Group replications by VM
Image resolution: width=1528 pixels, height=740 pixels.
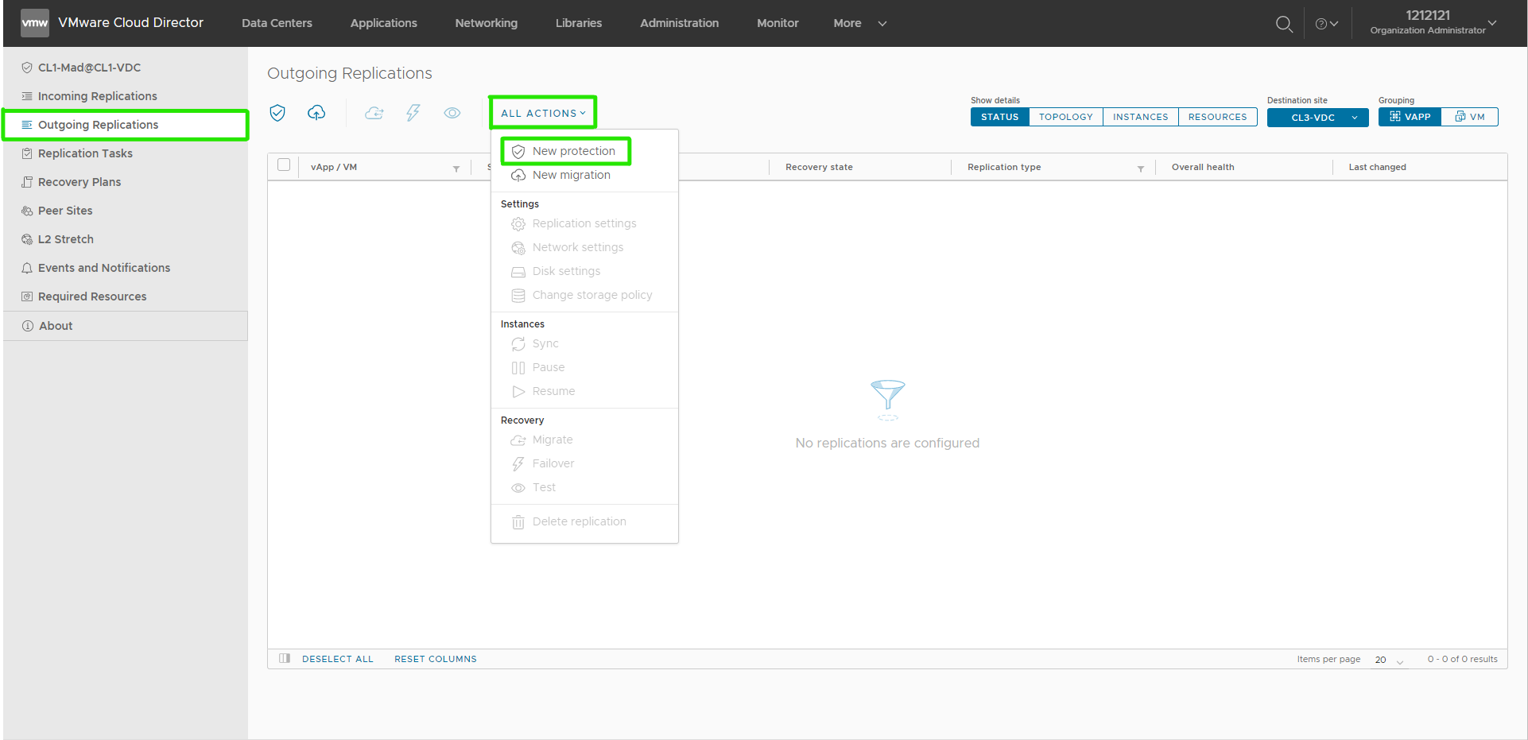pyautogui.click(x=1469, y=117)
